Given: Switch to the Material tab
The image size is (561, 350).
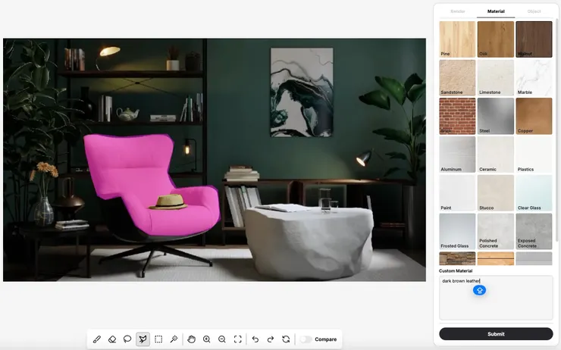Looking at the screenshot, I should [496, 11].
